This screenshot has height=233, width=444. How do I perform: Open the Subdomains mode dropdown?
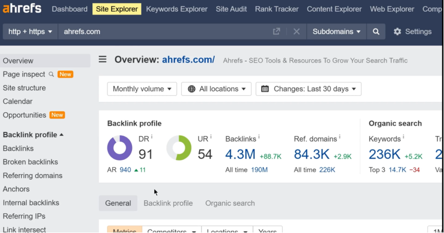(x=337, y=32)
